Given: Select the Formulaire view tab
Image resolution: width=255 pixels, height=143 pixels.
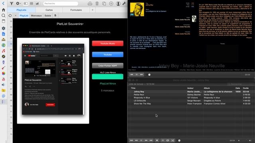Looking at the screenshot, I should [x=76, y=10].
